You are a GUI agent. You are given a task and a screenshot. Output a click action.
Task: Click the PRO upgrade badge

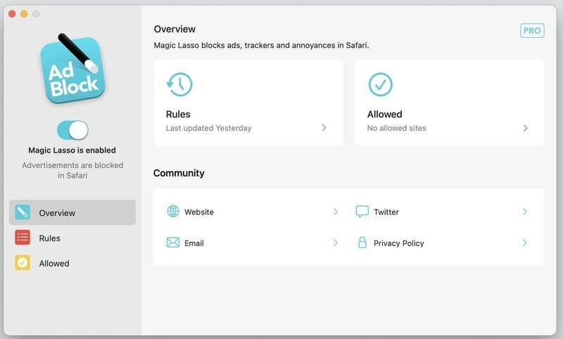point(532,31)
